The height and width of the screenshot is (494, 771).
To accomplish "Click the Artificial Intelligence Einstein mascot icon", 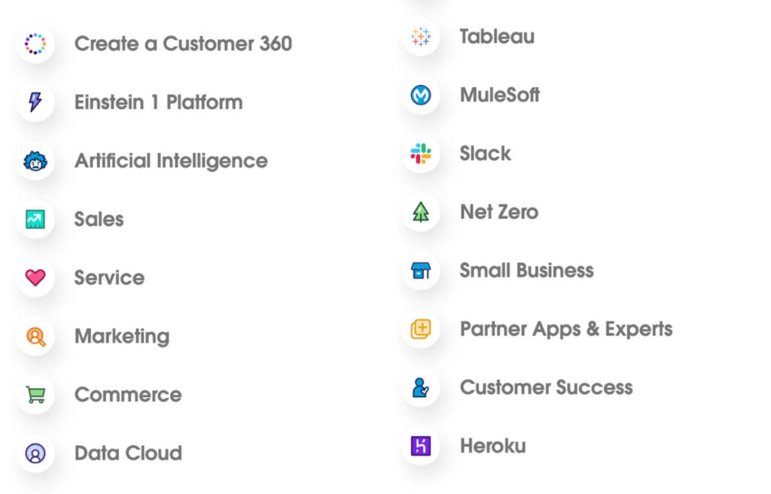I will pyautogui.click(x=35, y=161).
